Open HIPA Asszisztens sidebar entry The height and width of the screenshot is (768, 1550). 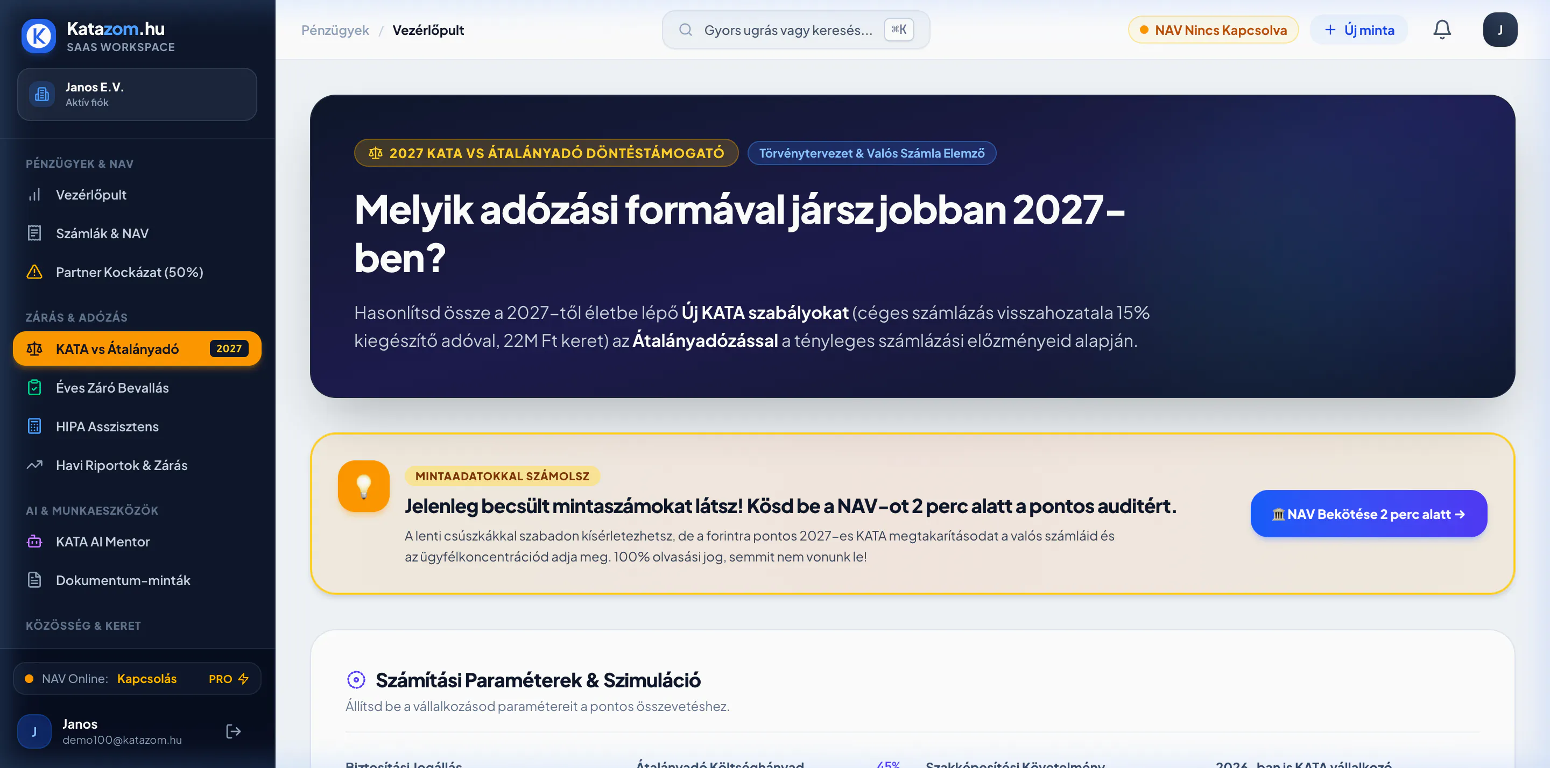click(137, 426)
